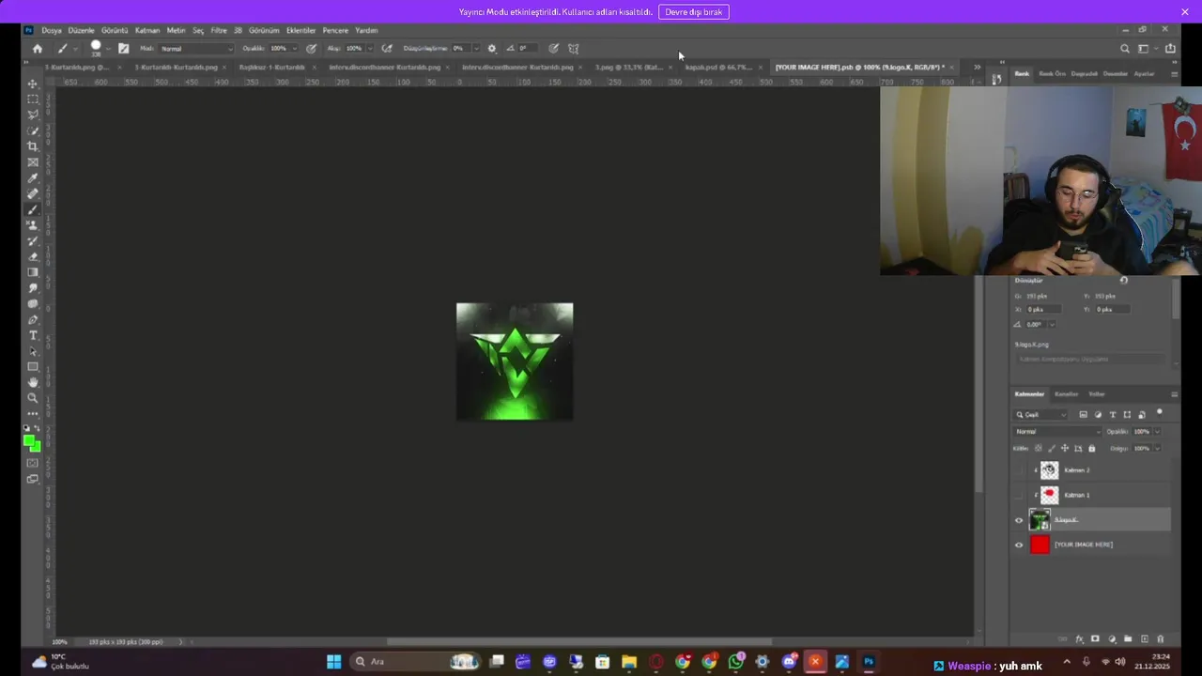Viewport: 1202px width, 676px height.
Task: Expand layer Opacity dropdown in Layers panel
Action: pos(1157,432)
